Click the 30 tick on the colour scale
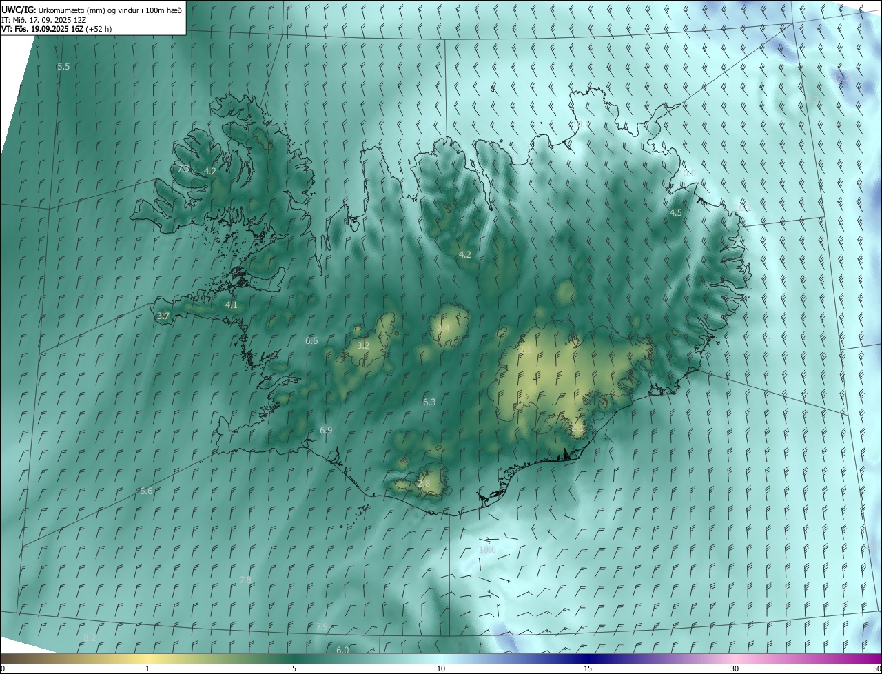 click(735, 668)
